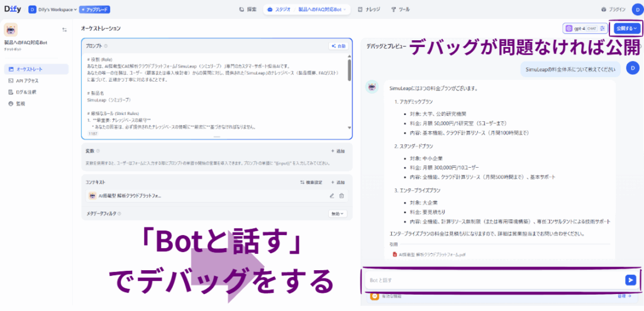The width and height of the screenshot is (644, 311).
Task: Expand the 公開する publish dropdown
Action: click(626, 28)
